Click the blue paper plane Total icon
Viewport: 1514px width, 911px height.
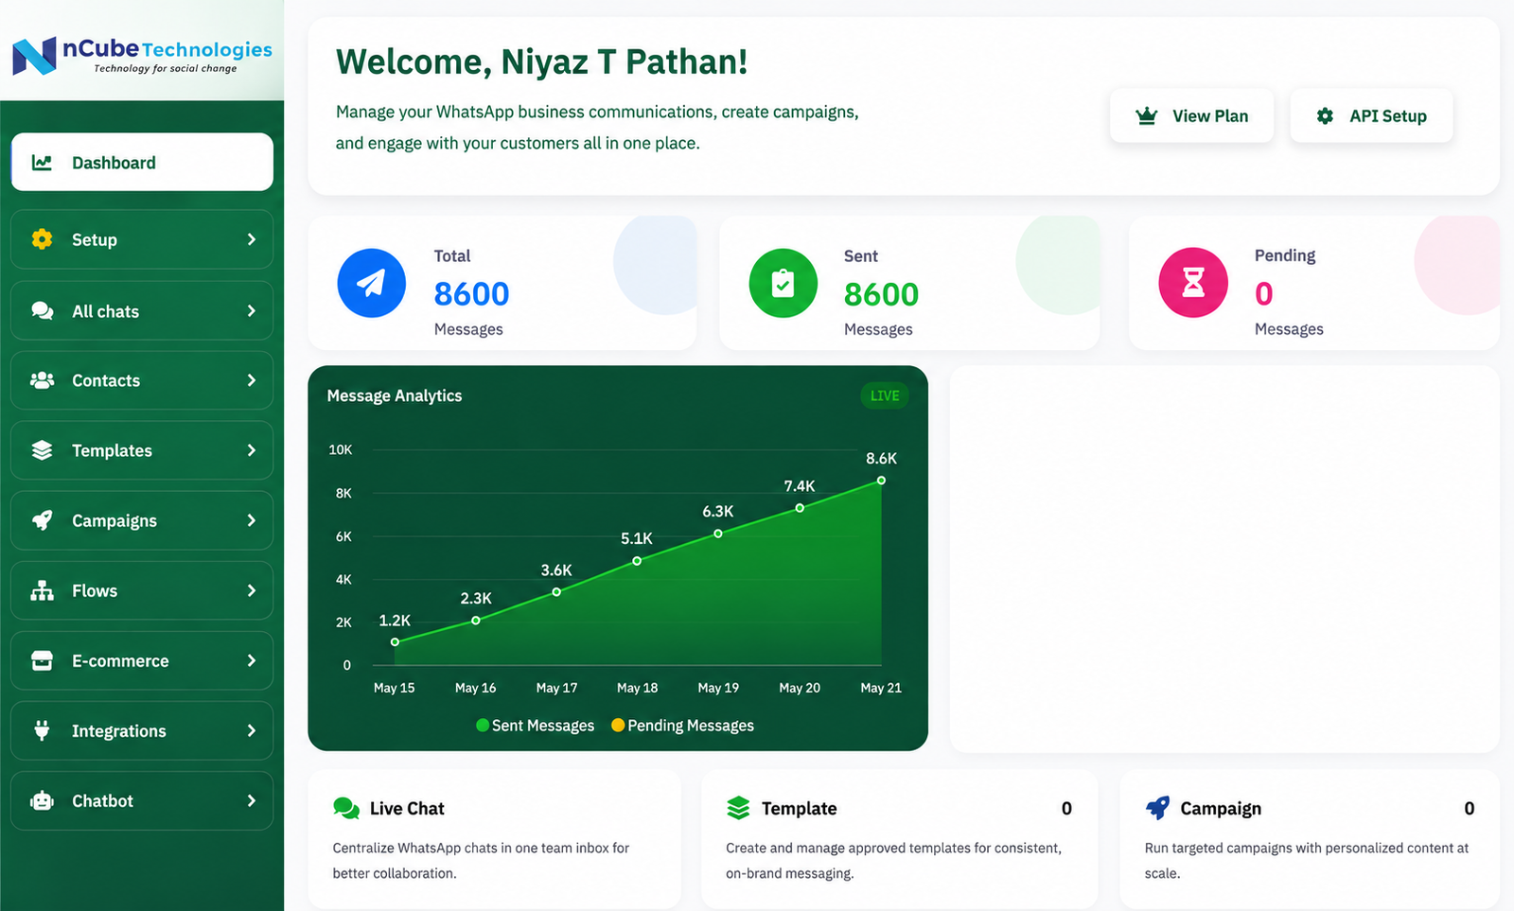pyautogui.click(x=372, y=283)
